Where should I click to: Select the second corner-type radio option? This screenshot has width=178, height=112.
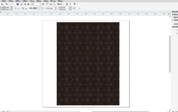pos(173,17)
